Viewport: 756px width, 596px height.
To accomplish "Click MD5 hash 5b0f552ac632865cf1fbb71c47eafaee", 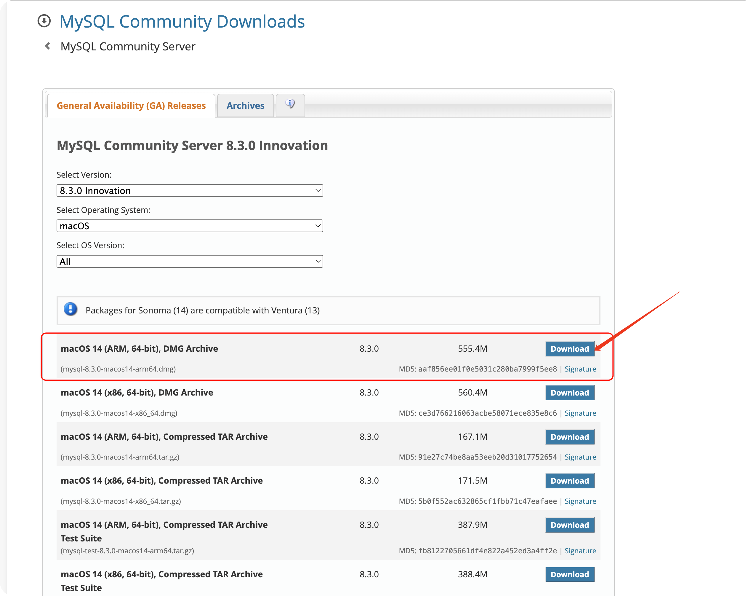I will pos(487,501).
